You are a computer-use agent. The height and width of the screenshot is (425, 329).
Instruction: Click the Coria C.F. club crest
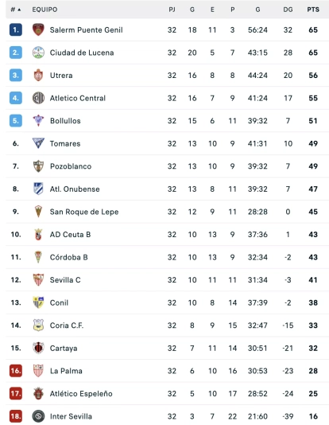point(38,325)
